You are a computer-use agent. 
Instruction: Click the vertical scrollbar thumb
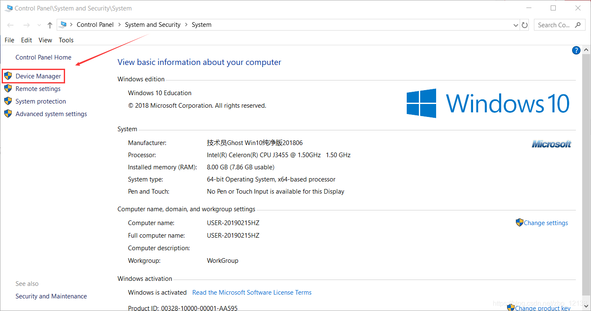pyautogui.click(x=586, y=174)
